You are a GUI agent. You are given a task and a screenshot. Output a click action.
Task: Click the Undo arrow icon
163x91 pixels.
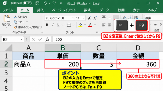(45, 3)
